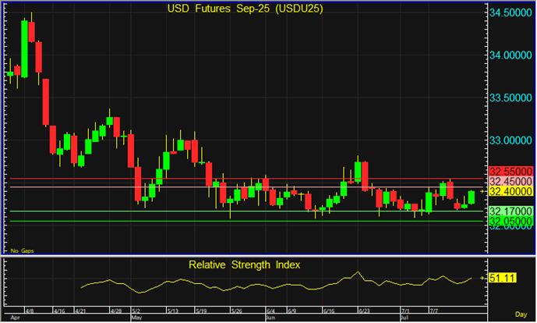This screenshot has height=323, width=537.
Task: Click the 32.40000 current price label
Action: pyautogui.click(x=511, y=191)
